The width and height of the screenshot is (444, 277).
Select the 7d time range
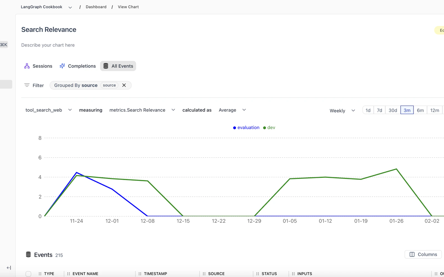(379, 110)
